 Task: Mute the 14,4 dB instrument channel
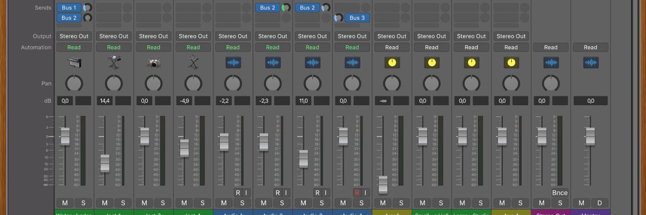click(104, 203)
